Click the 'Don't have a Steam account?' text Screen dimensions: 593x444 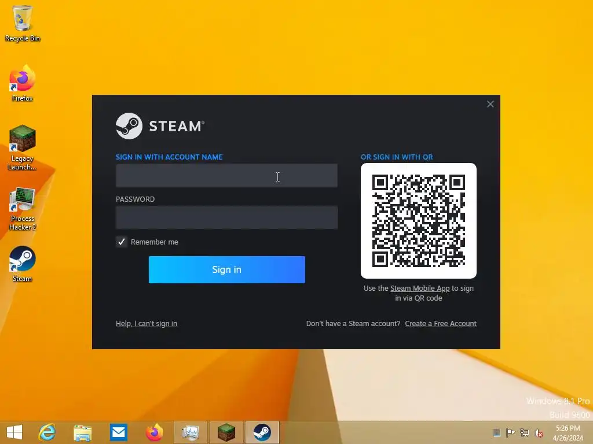click(x=353, y=324)
